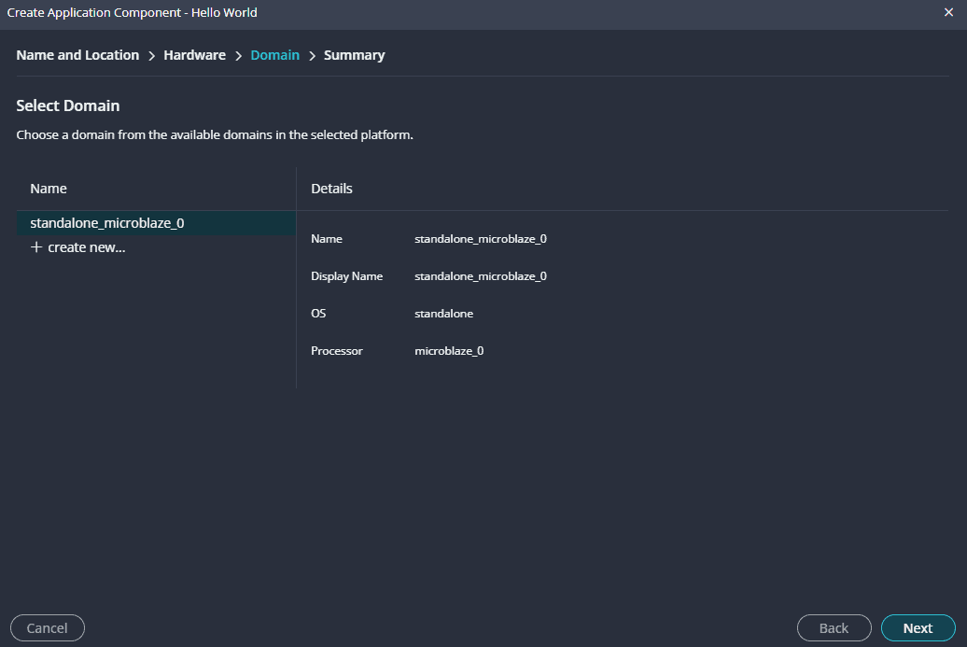Viewport: 967px width, 647px height.
Task: Close the Create Application Component dialog
Action: click(x=948, y=13)
